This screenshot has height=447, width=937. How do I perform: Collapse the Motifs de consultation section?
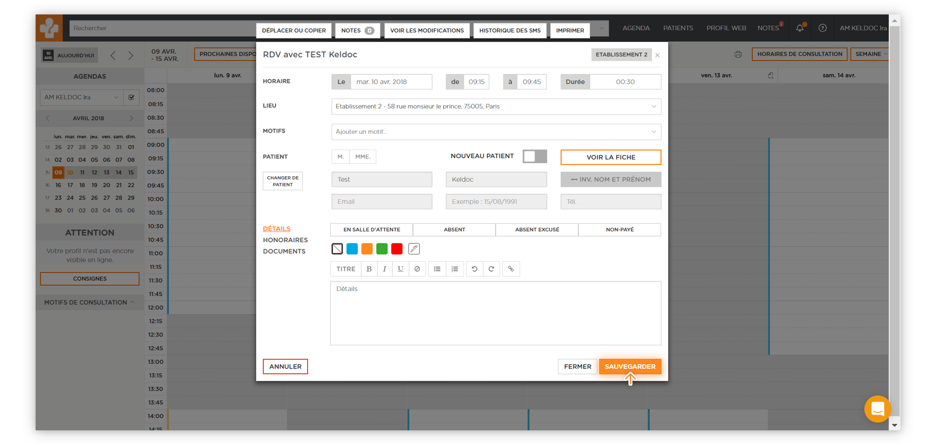(132, 302)
